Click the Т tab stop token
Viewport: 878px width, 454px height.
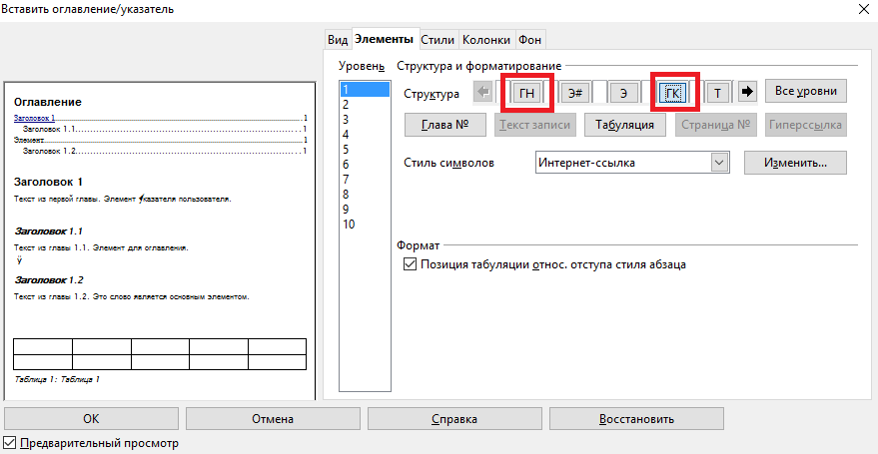click(718, 93)
